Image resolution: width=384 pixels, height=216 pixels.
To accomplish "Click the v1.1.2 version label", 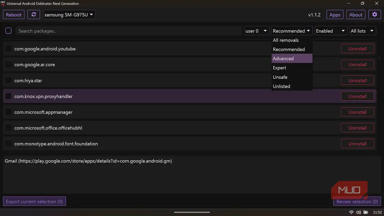I will [314, 15].
